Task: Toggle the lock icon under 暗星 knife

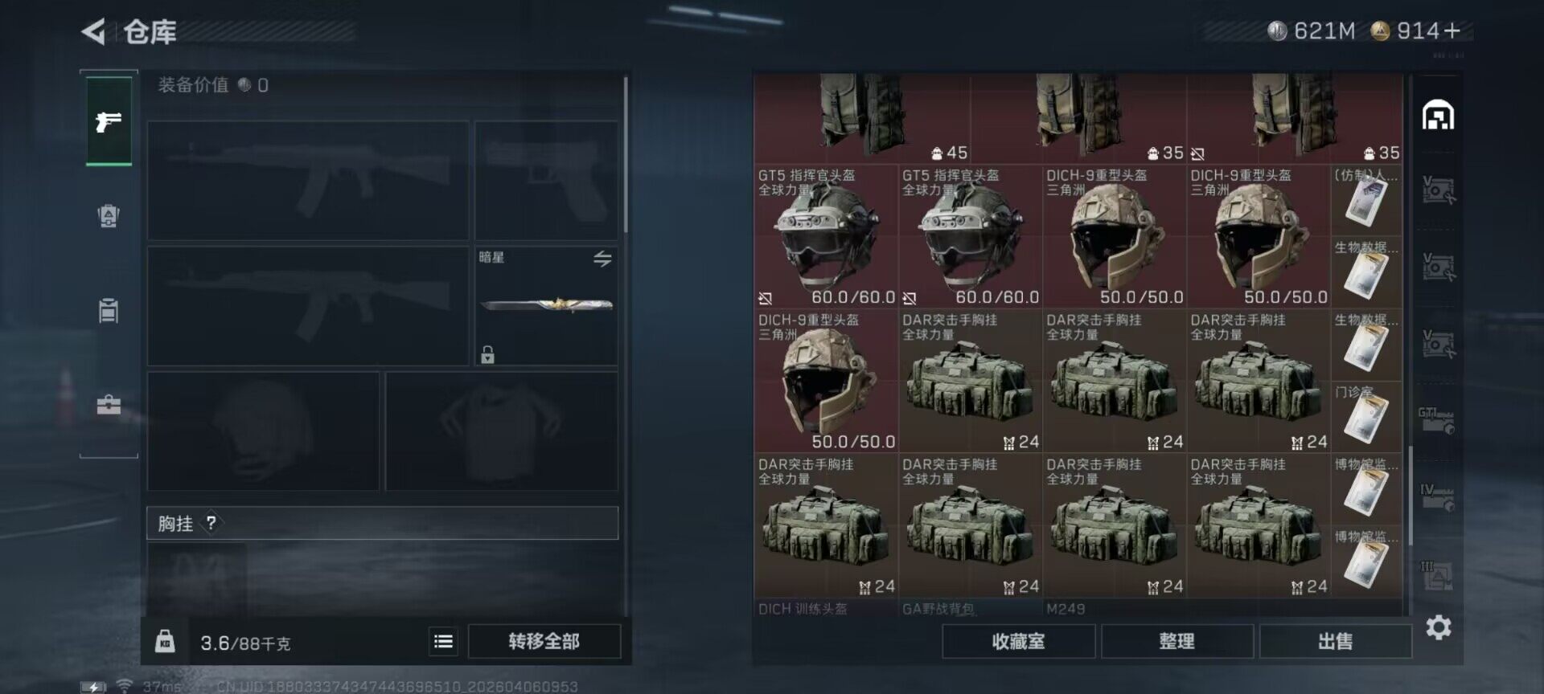Action: 487,354
